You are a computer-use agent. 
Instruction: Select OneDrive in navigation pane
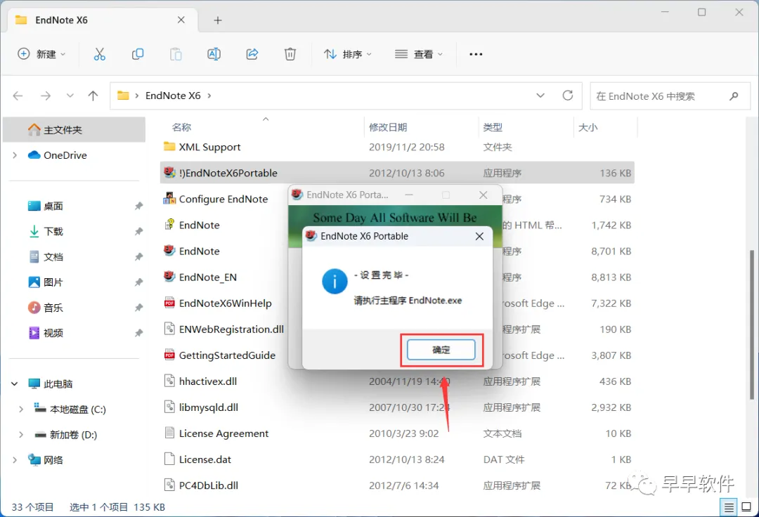pyautogui.click(x=65, y=155)
